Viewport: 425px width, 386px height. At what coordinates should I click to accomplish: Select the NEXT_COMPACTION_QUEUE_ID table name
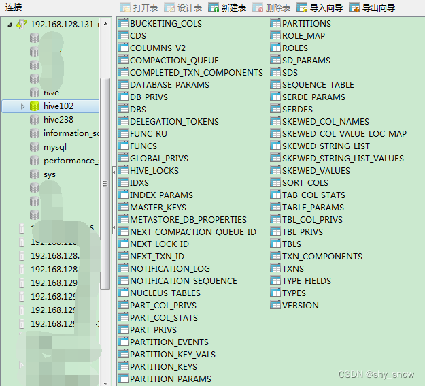click(193, 232)
